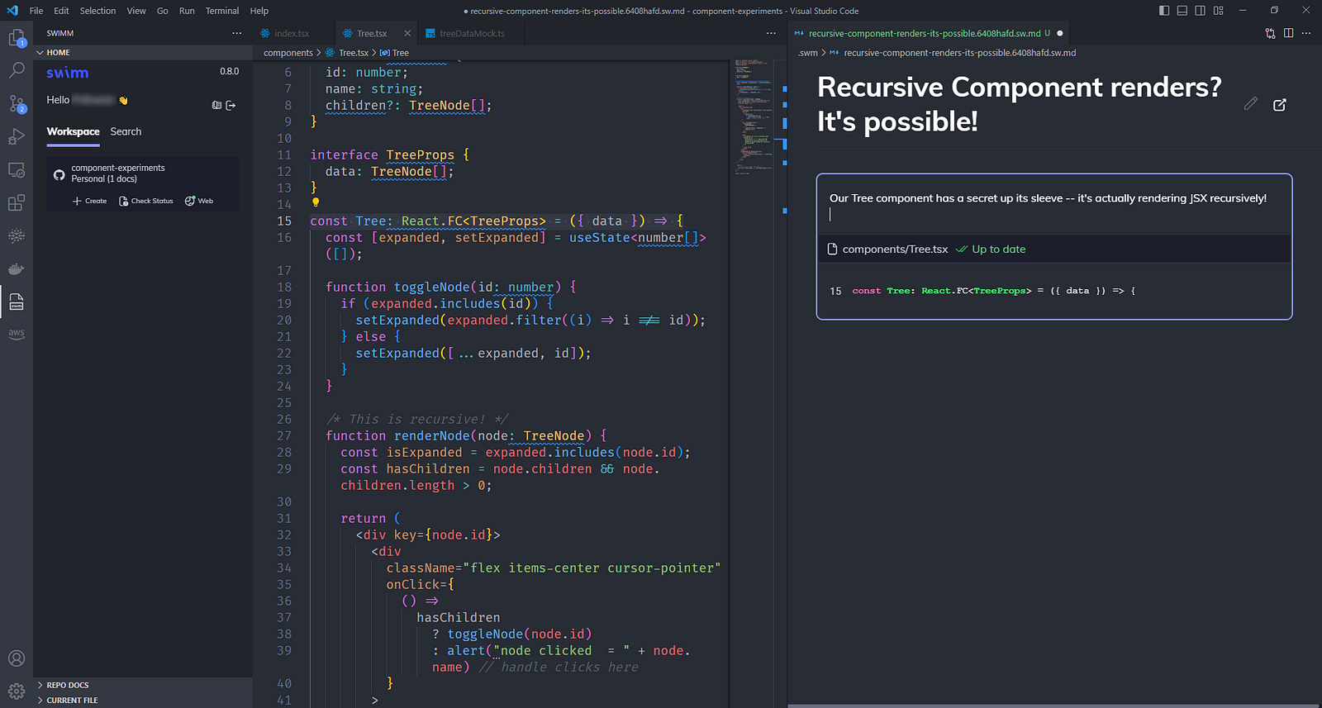
Task: Expand the CURRENT FILE section
Action: (x=72, y=700)
